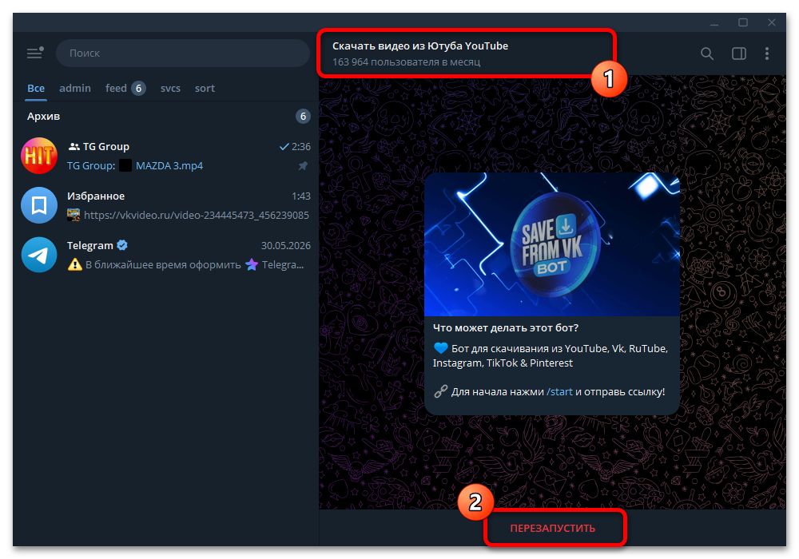The height and width of the screenshot is (559, 799).
Task: Click the ПЕРЕЗАПУСТИТЬ restart button
Action: pyautogui.click(x=552, y=528)
